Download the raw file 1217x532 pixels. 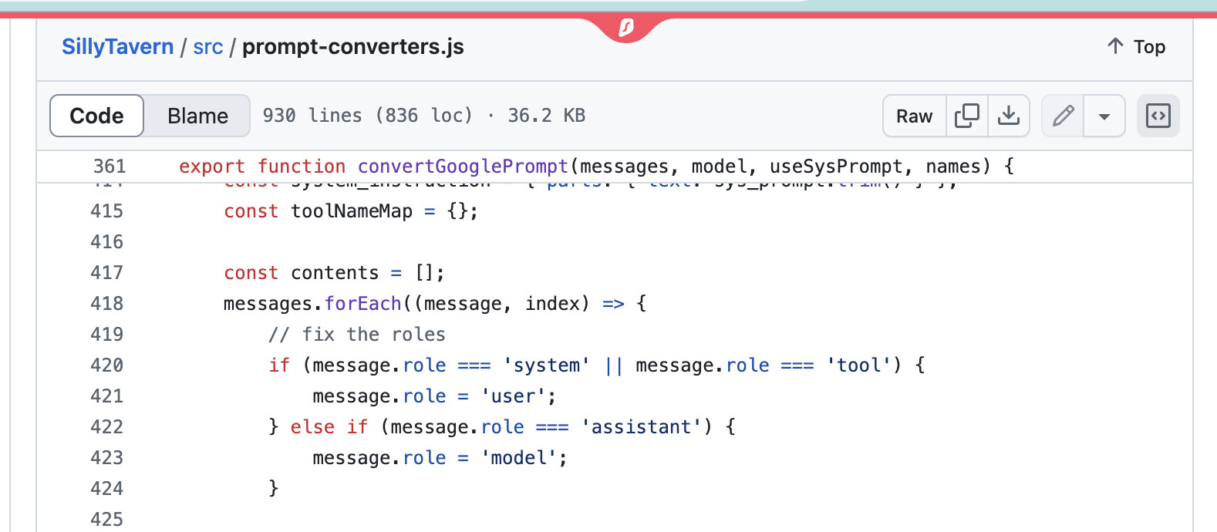click(1008, 116)
